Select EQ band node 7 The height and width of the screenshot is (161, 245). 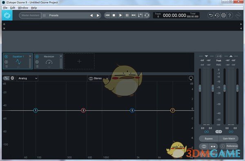pyautogui.click(x=173, y=111)
